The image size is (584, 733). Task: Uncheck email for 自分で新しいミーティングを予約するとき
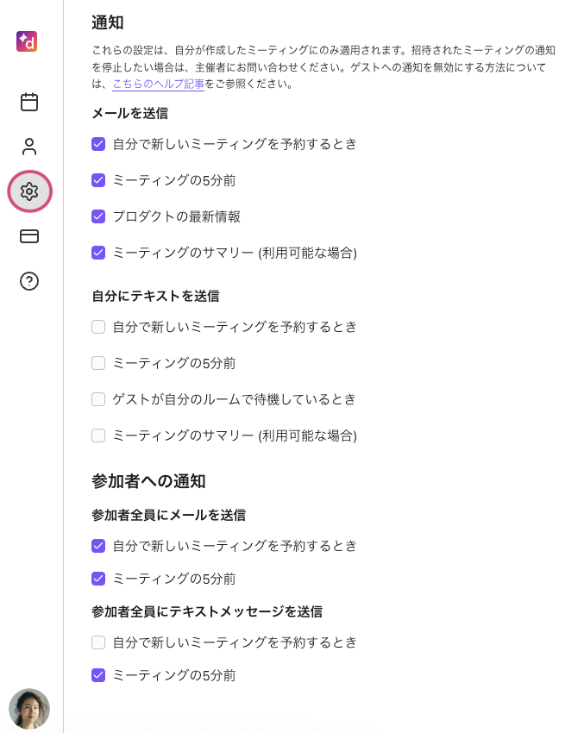click(x=98, y=144)
